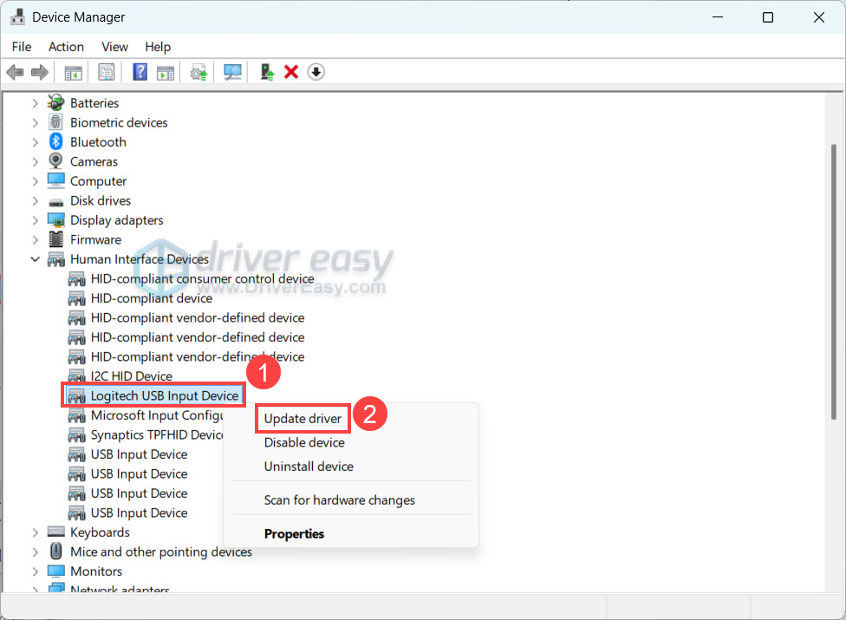Choose Disable device from context menu
The image size is (846, 620).
tap(304, 442)
